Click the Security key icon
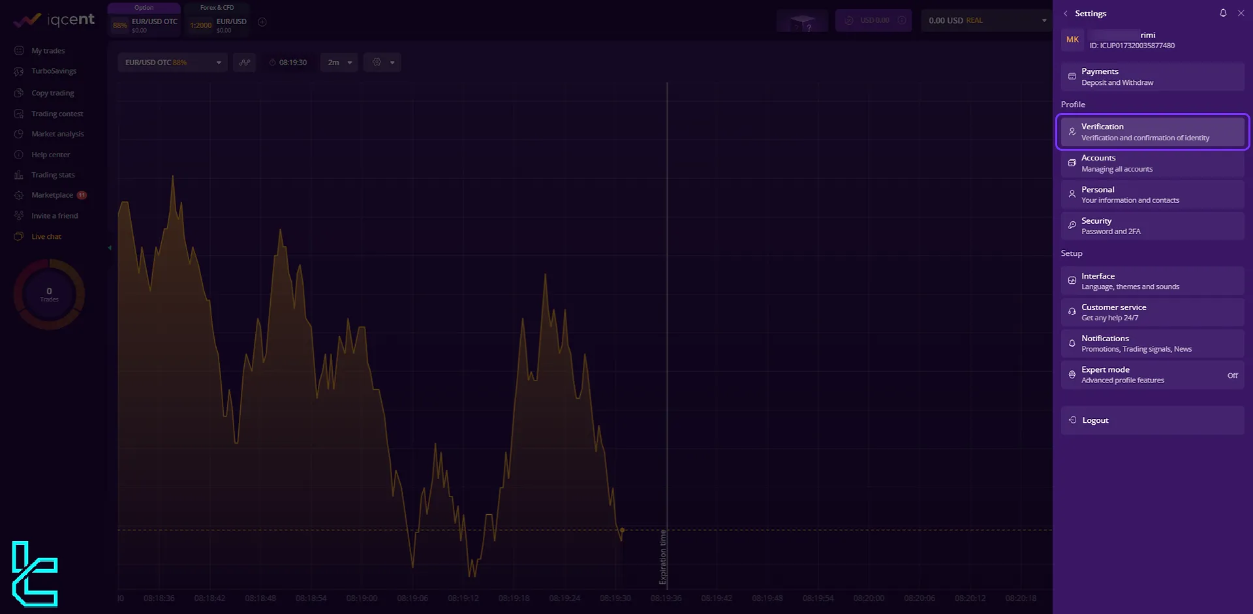 [x=1072, y=226]
